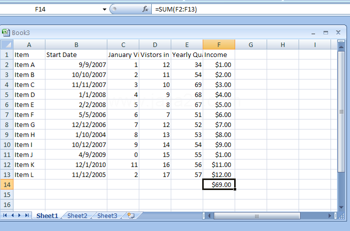Click the date cell 5/5/2006
The height and width of the screenshot is (231, 350).
76,114
